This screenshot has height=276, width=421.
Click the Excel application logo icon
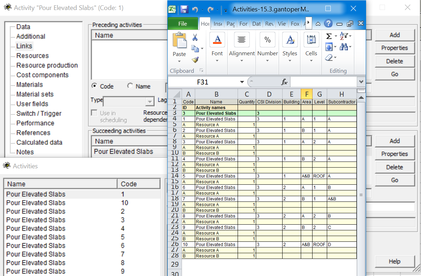[x=172, y=9]
